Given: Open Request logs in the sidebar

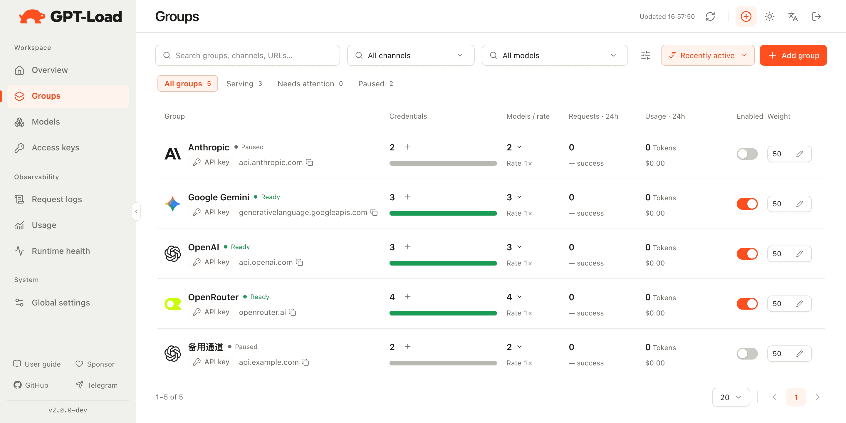Looking at the screenshot, I should 68,199.
